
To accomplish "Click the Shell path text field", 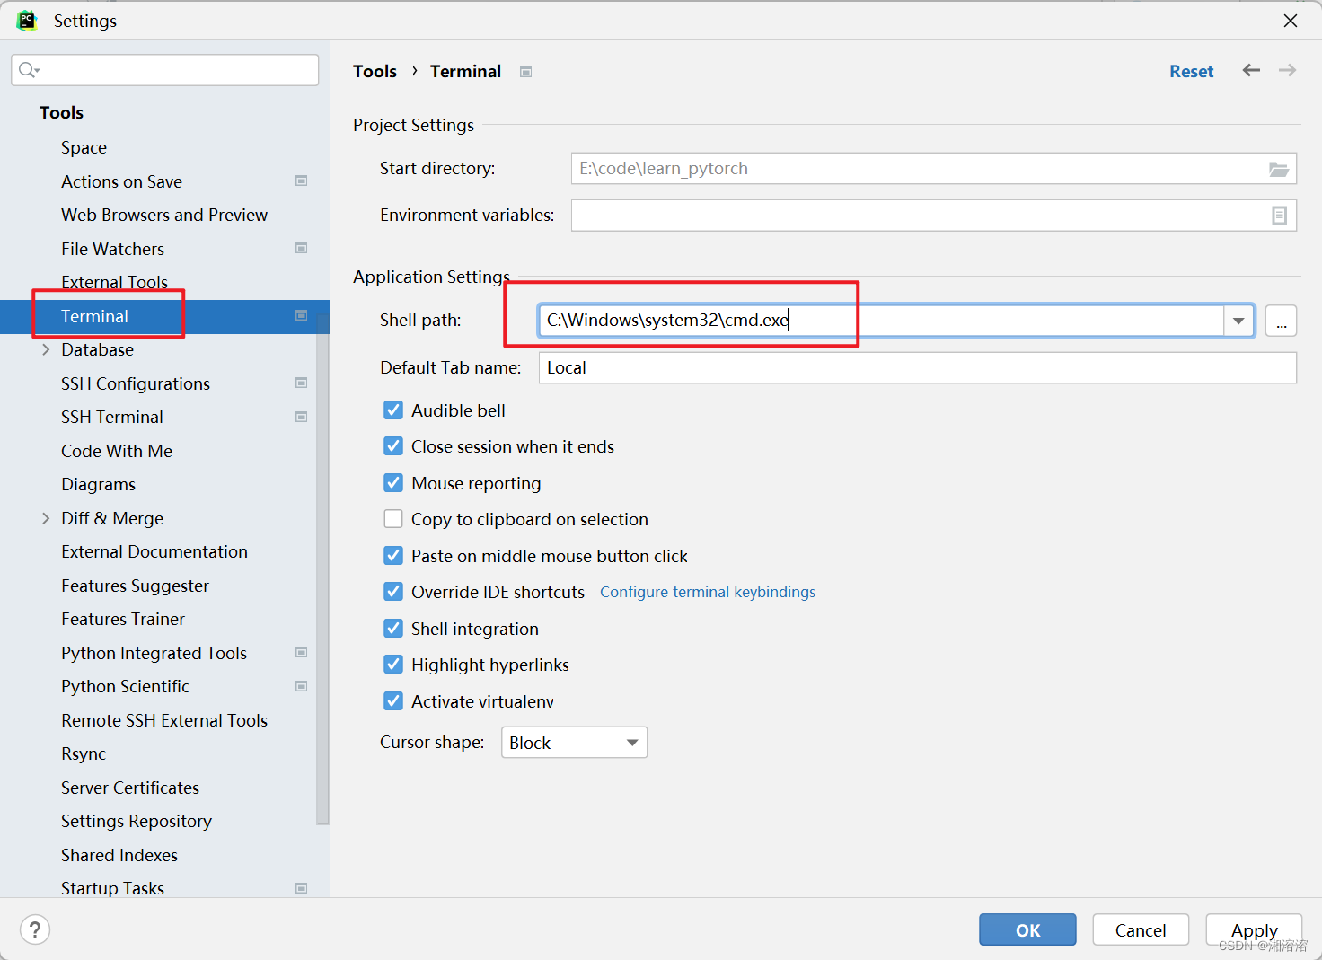I will tap(881, 321).
